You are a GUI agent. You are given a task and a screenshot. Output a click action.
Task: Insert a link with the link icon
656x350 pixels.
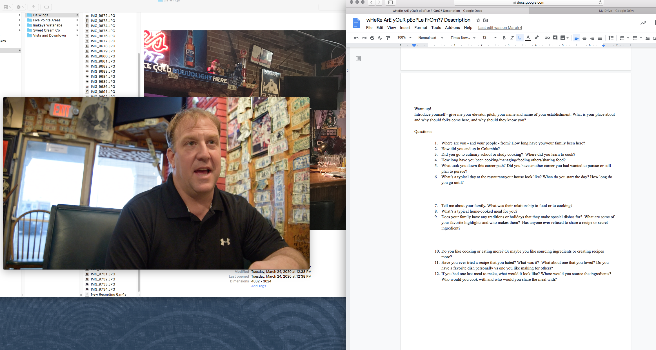(x=547, y=38)
